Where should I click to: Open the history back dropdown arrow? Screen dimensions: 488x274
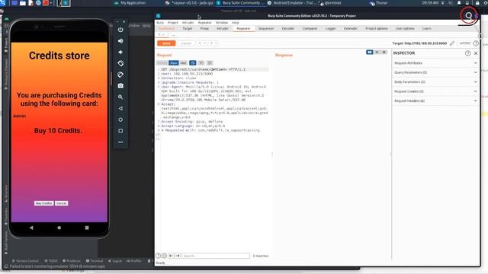click(x=204, y=43)
